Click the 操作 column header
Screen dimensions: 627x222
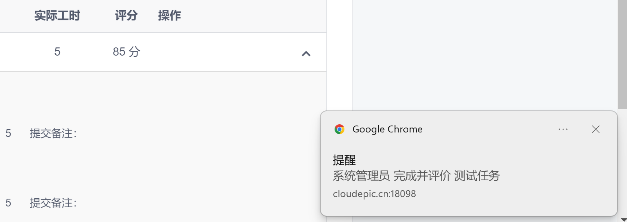(170, 16)
